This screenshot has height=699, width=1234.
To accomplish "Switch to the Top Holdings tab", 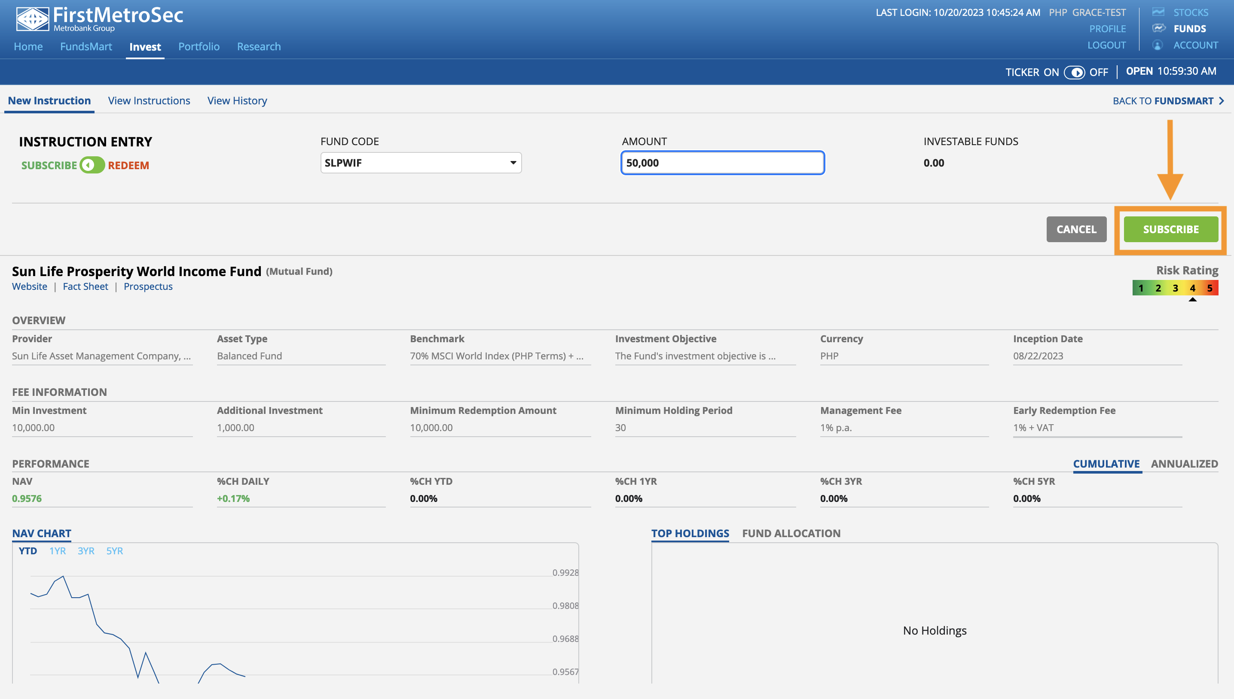I will [690, 533].
